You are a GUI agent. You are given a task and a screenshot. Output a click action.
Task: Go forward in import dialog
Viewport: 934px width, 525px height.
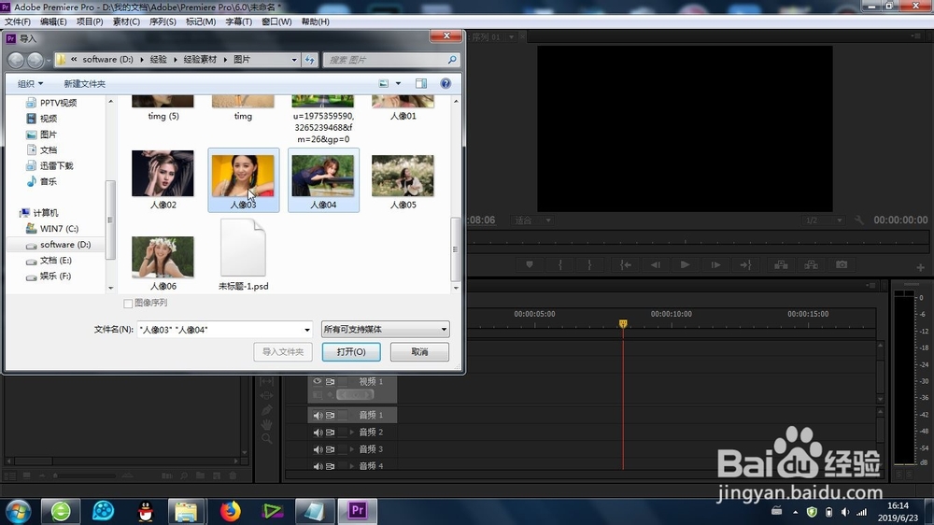click(35, 60)
